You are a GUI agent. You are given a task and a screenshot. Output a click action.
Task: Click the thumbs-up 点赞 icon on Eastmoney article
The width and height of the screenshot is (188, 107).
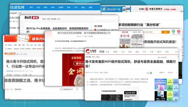7,75
